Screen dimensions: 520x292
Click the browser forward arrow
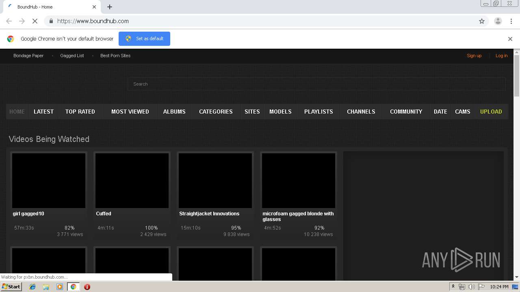(x=22, y=21)
